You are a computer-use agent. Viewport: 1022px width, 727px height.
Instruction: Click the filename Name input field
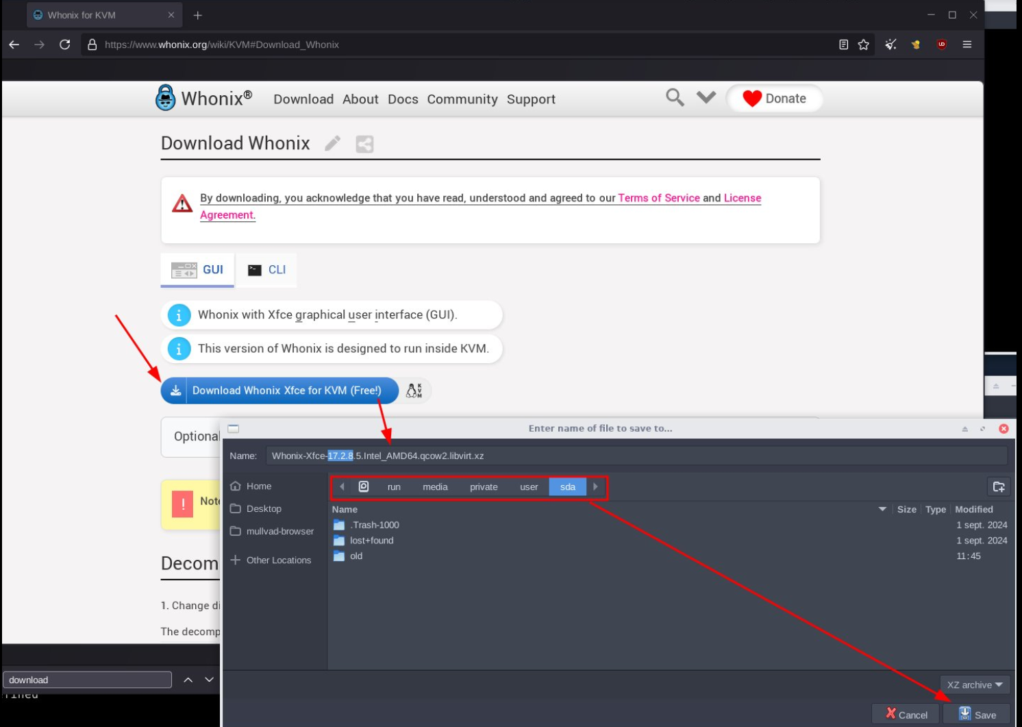point(636,456)
